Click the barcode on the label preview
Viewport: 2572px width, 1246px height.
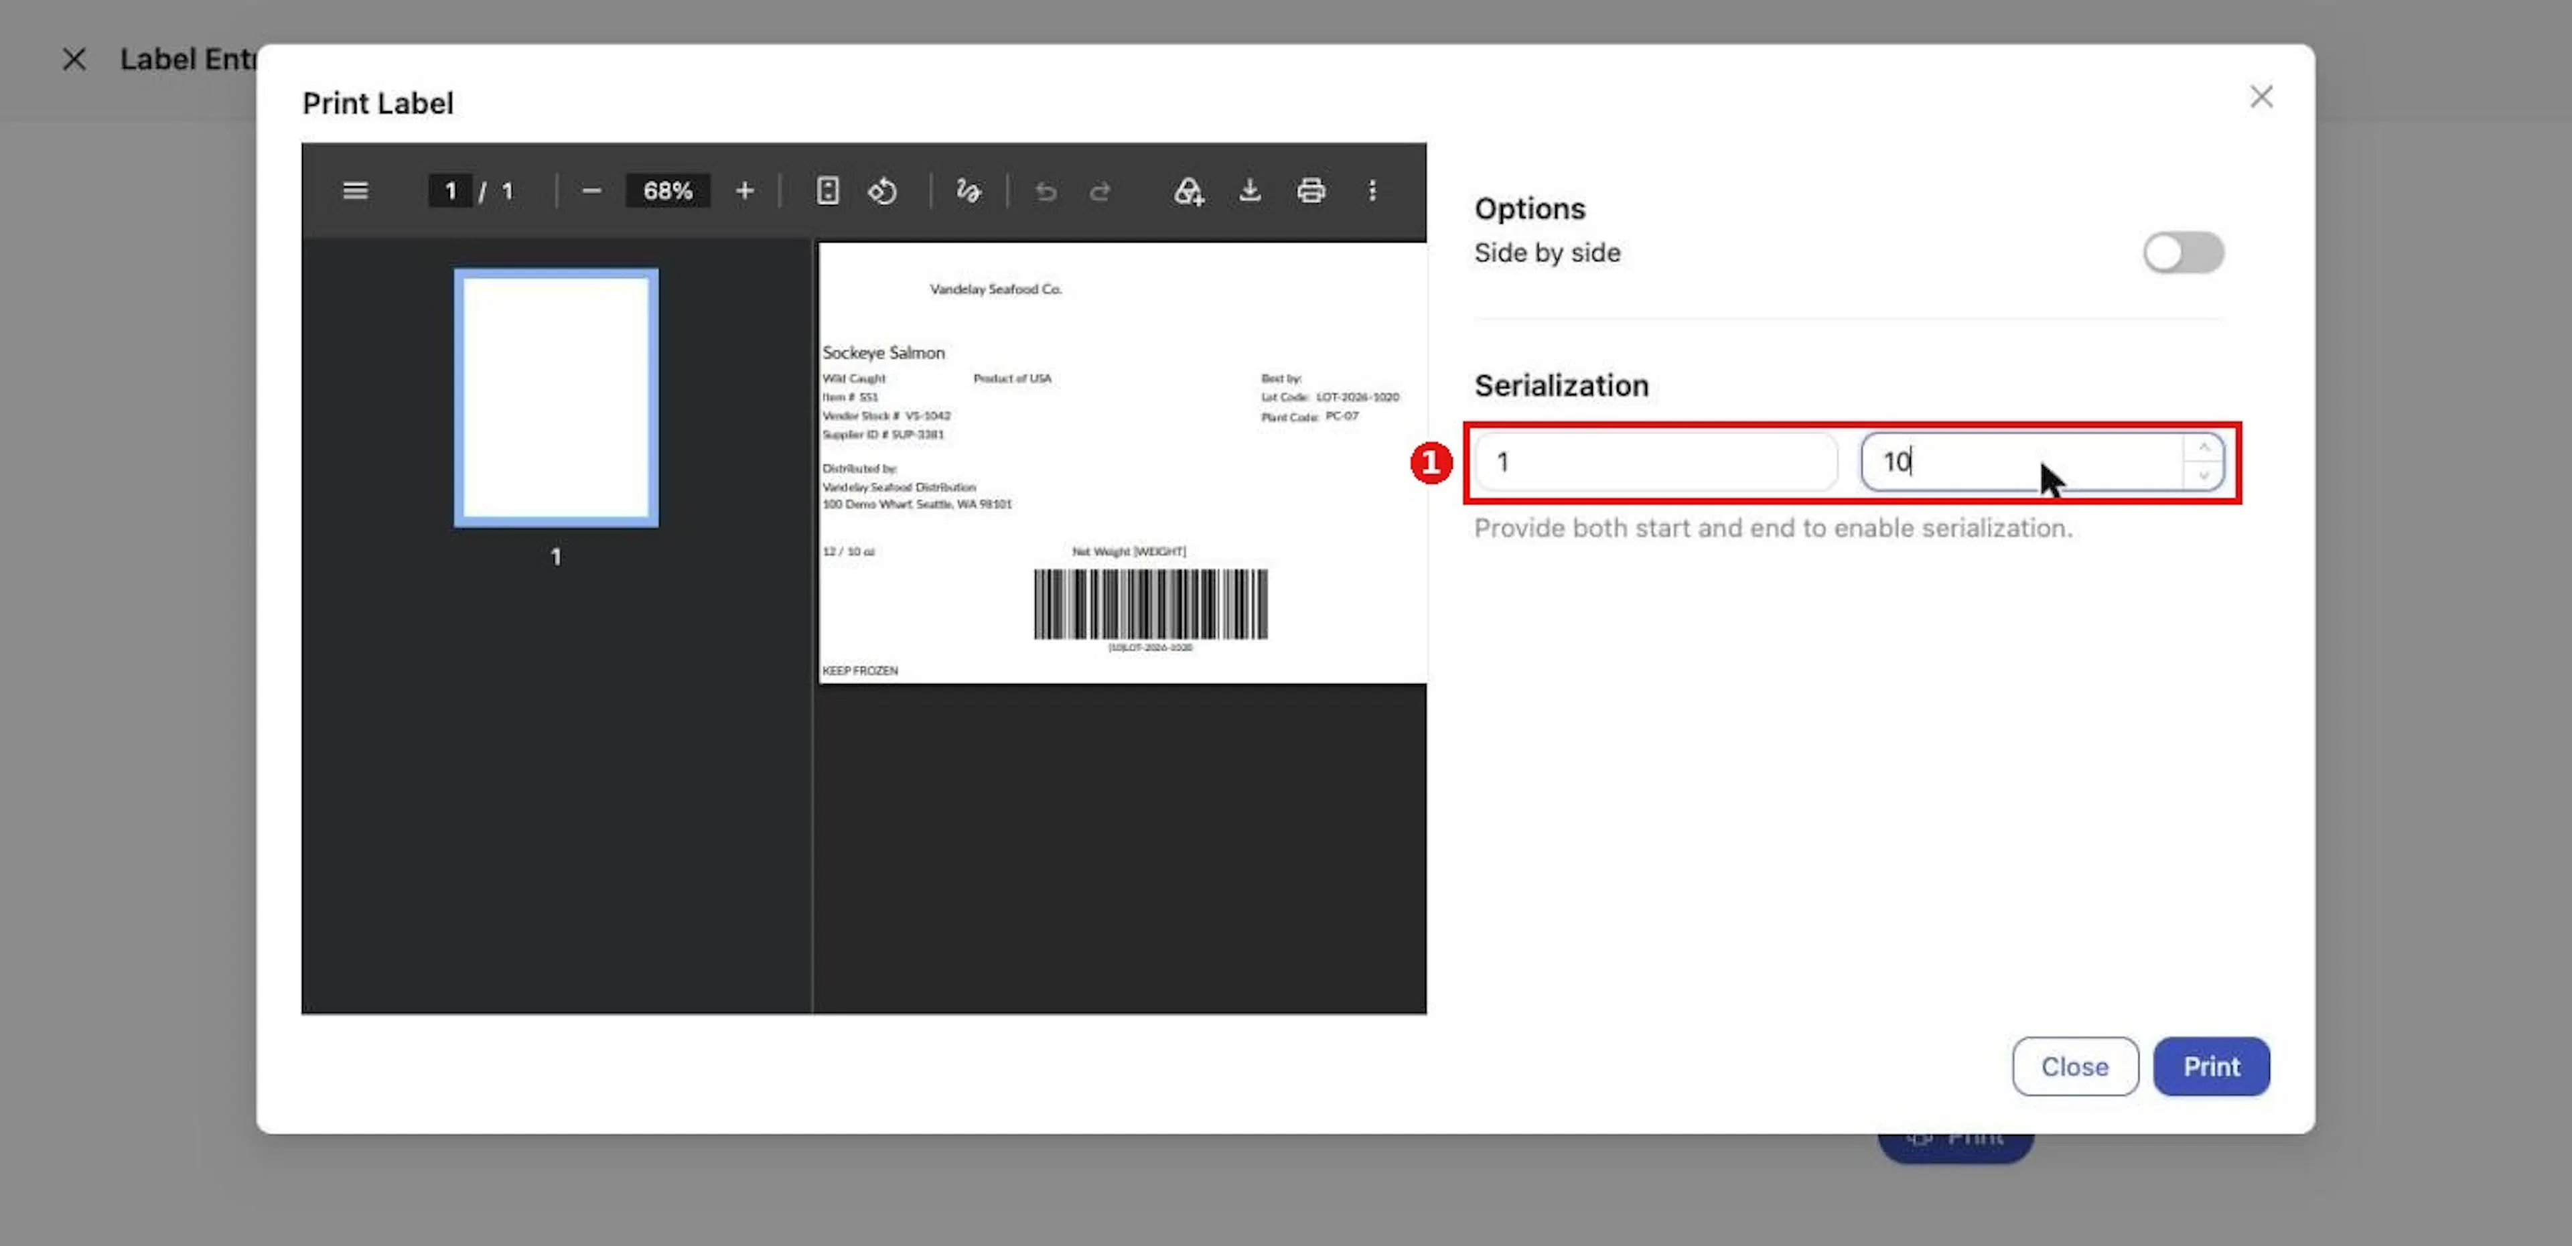tap(1150, 604)
